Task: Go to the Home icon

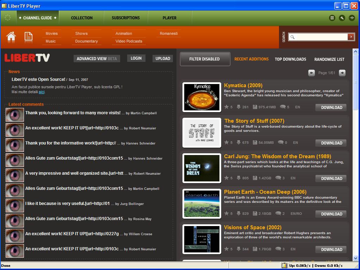Action: 11,36
